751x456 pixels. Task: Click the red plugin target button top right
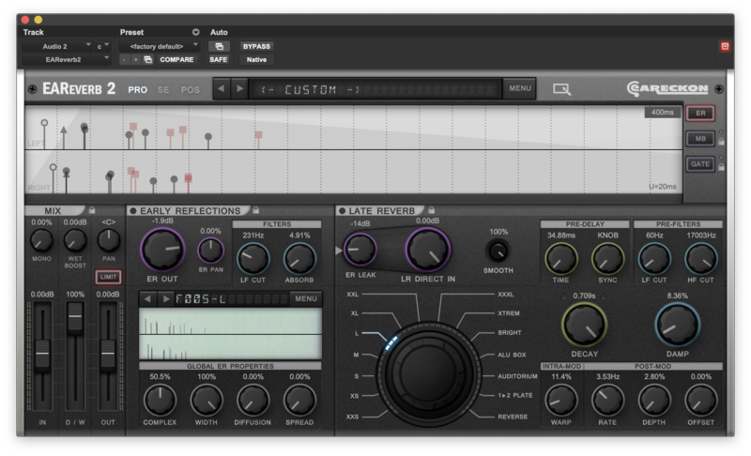coord(724,46)
